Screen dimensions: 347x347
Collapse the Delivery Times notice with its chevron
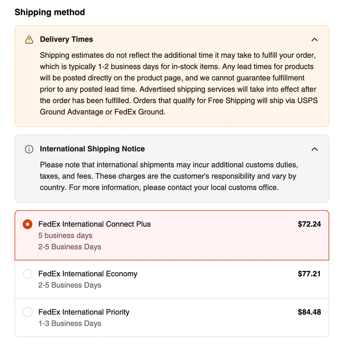coord(314,40)
